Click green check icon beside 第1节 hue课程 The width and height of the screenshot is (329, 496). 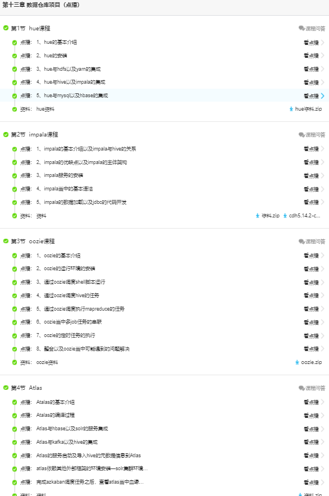pyautogui.click(x=6, y=28)
